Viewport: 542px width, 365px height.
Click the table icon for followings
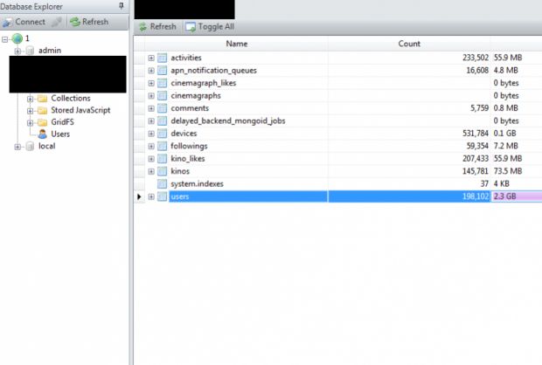[162, 146]
